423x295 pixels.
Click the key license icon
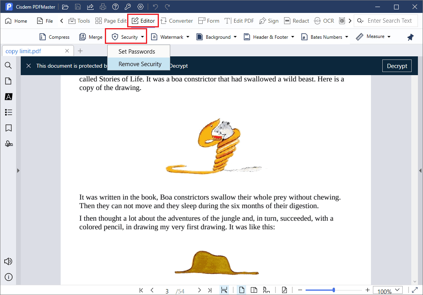click(x=128, y=7)
